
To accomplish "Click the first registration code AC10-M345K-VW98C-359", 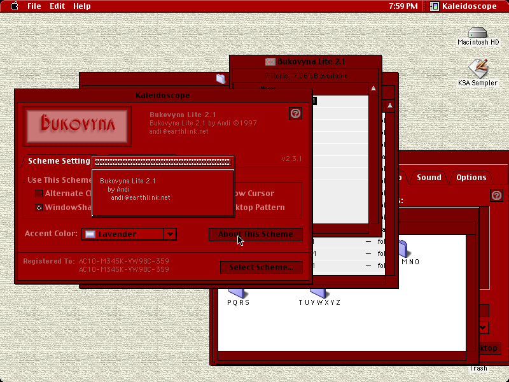I will [x=124, y=261].
